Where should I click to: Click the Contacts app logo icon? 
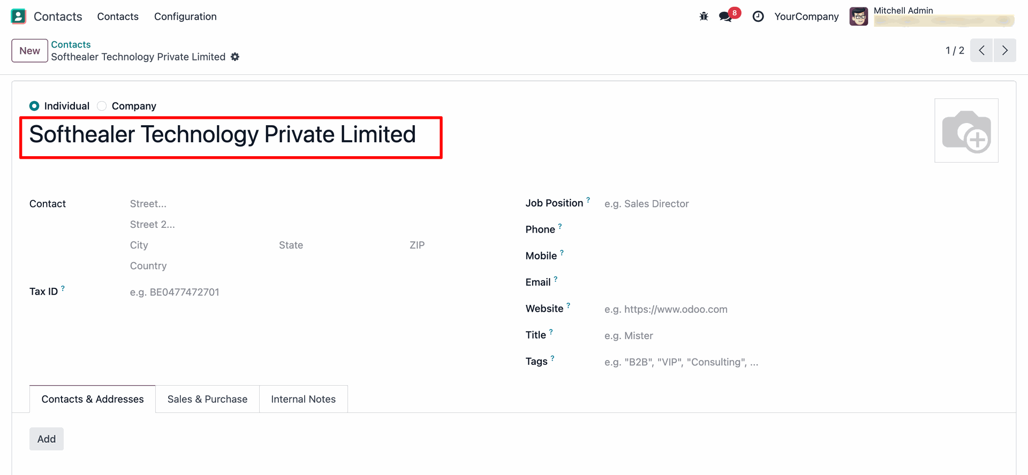[x=18, y=17]
